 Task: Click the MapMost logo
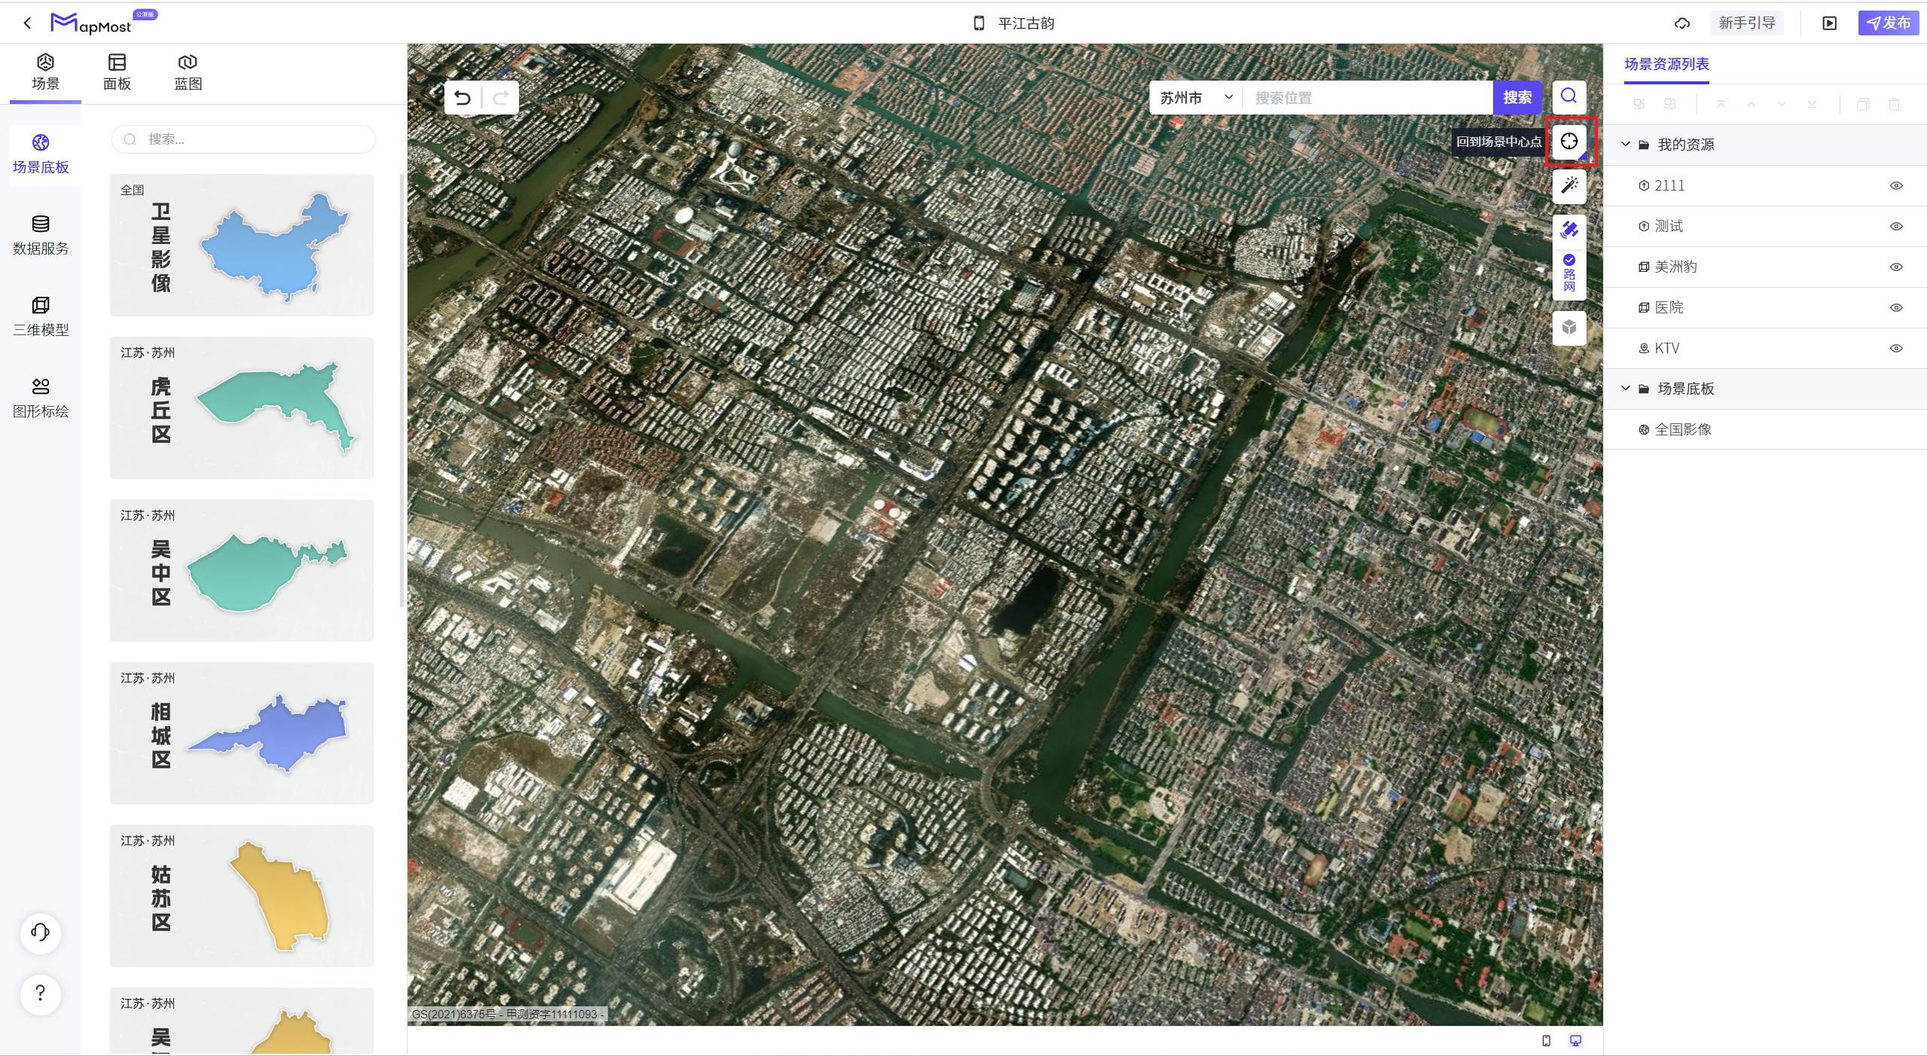click(x=91, y=23)
